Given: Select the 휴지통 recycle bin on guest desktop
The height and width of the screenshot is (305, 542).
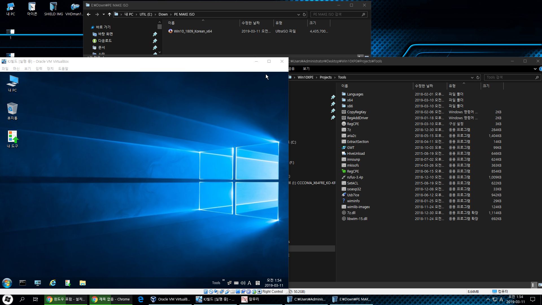Looking at the screenshot, I should (x=12, y=111).
